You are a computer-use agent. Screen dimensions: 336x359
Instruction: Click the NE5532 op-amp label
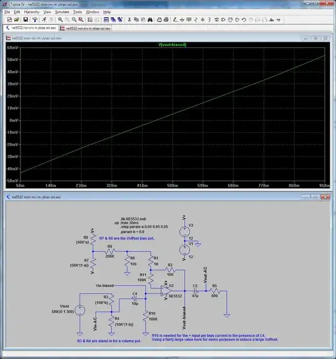pos(175,296)
